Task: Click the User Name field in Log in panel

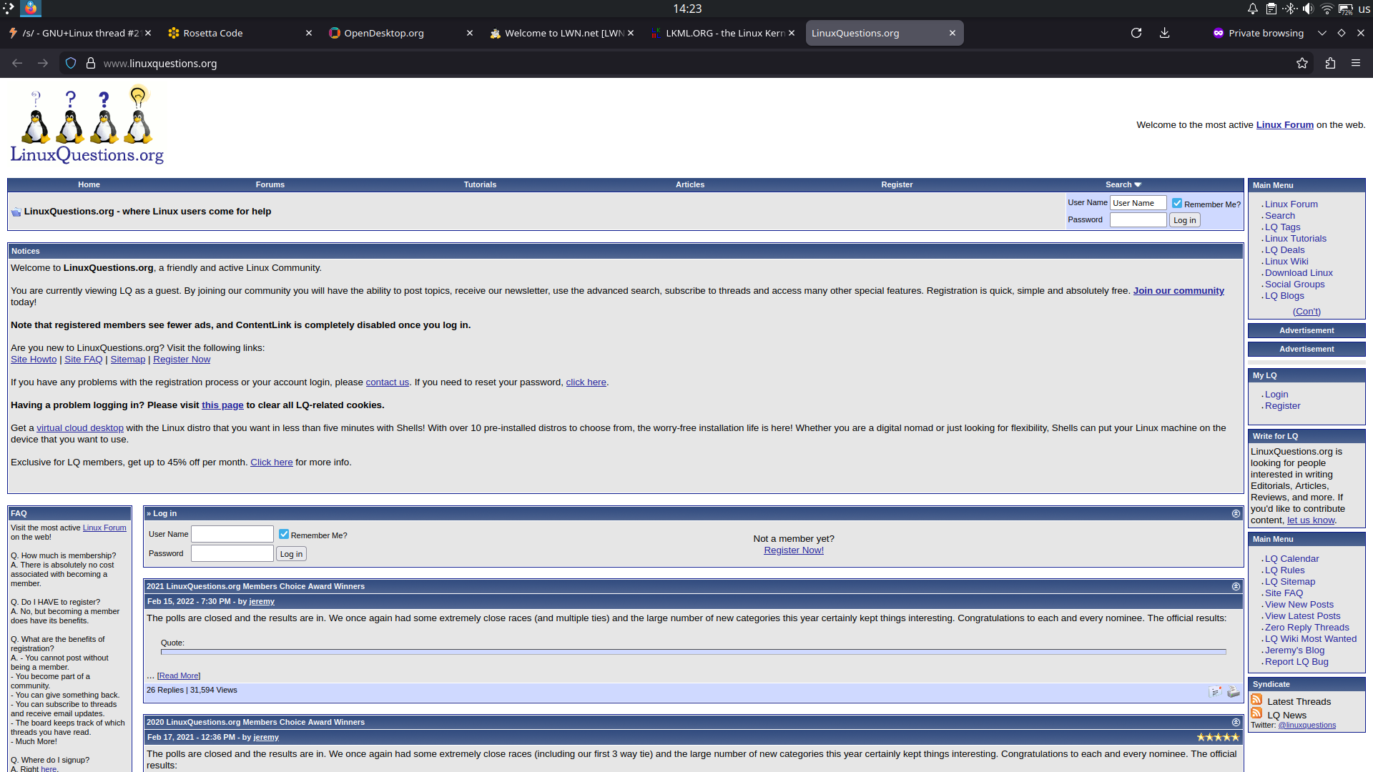Action: pyautogui.click(x=232, y=534)
